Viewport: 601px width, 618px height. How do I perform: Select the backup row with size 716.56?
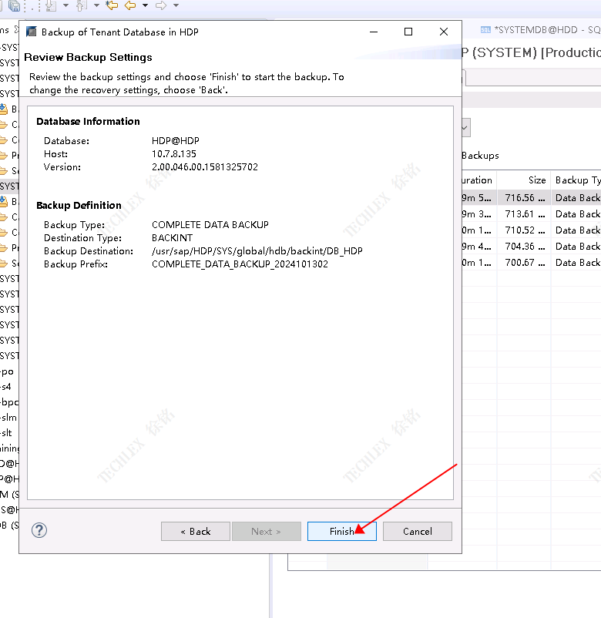[x=524, y=197]
